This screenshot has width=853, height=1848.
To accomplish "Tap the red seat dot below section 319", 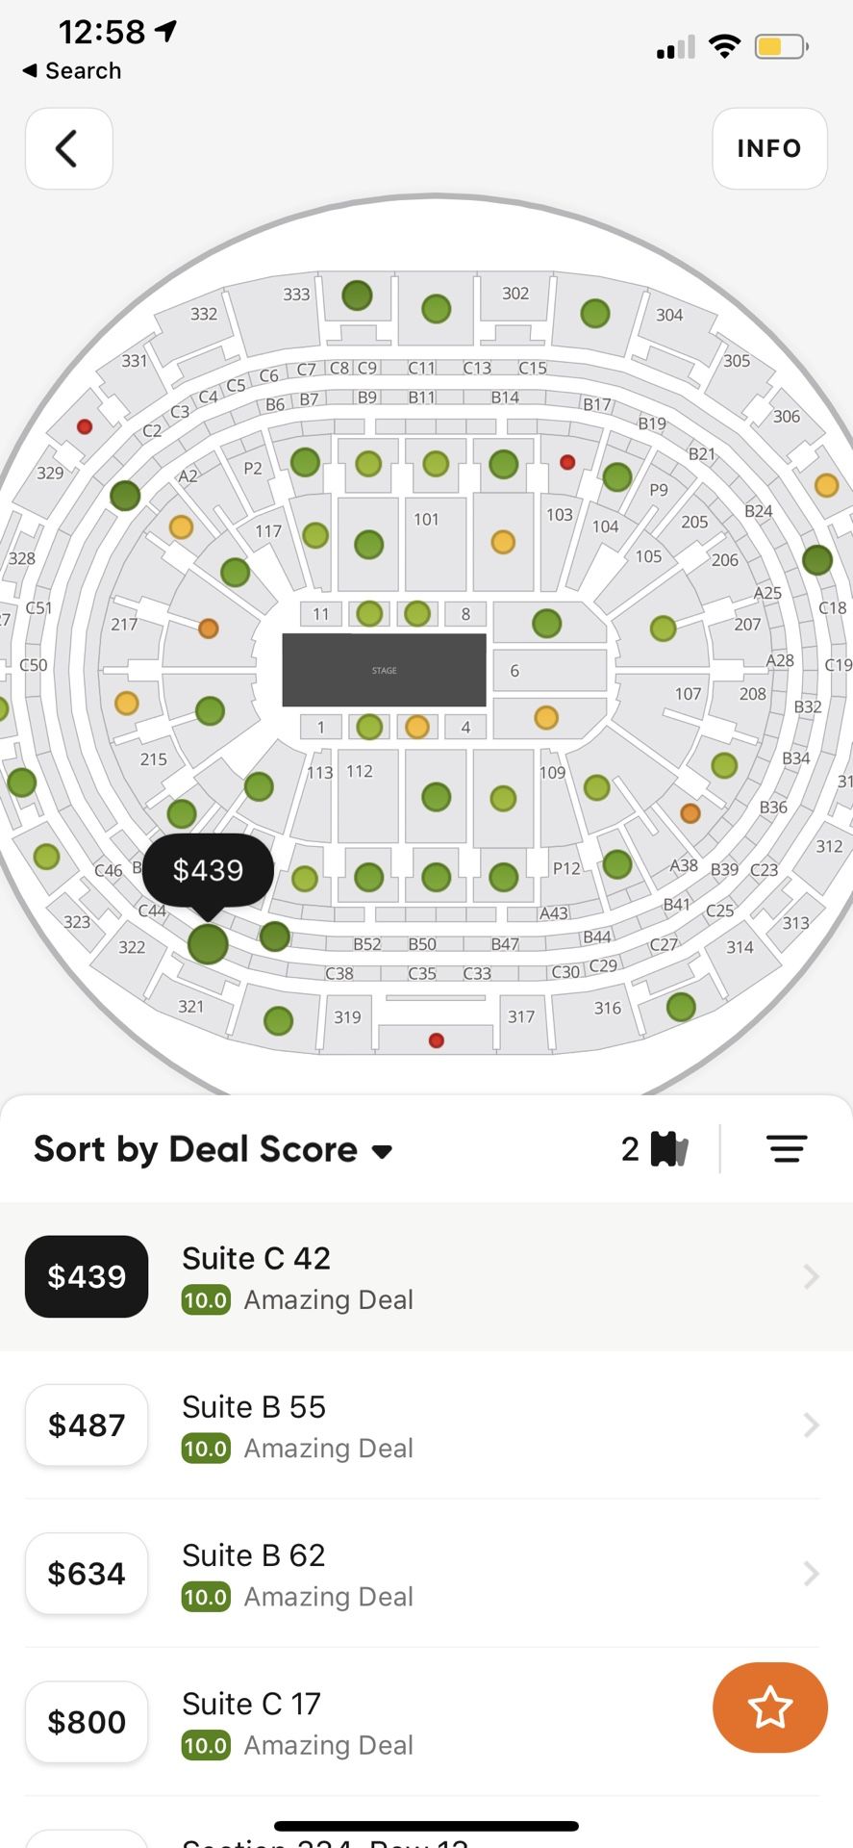I will point(436,1039).
